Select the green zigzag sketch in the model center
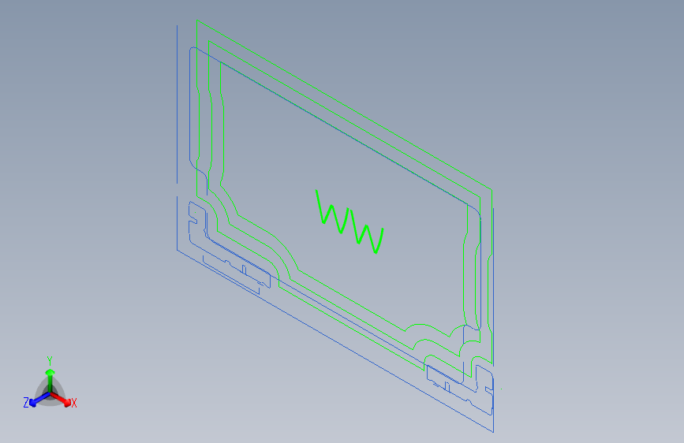The image size is (684, 443). click(x=349, y=221)
